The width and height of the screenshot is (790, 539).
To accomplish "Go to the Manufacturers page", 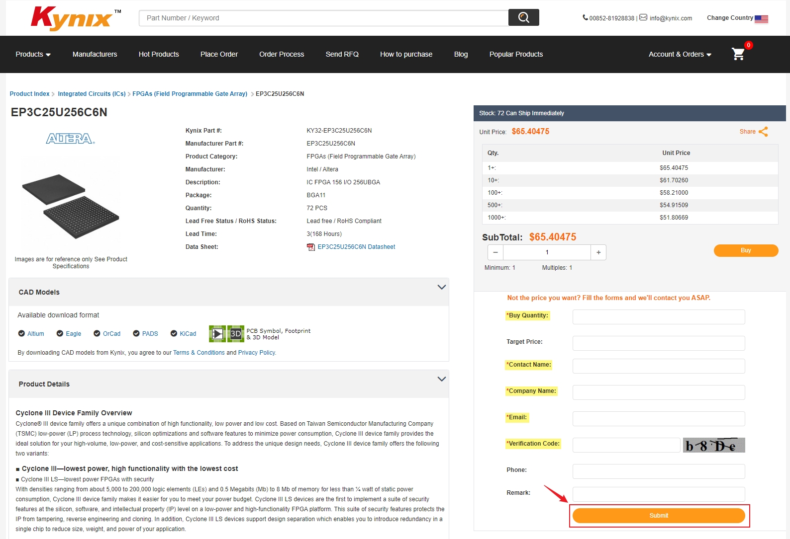I will [95, 54].
